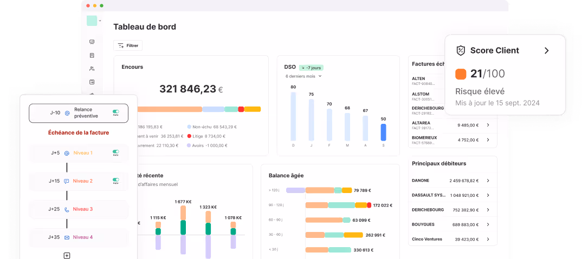The image size is (588, 259).
Task: Click the DSO -7 jours trend badge
Action: [311, 68]
